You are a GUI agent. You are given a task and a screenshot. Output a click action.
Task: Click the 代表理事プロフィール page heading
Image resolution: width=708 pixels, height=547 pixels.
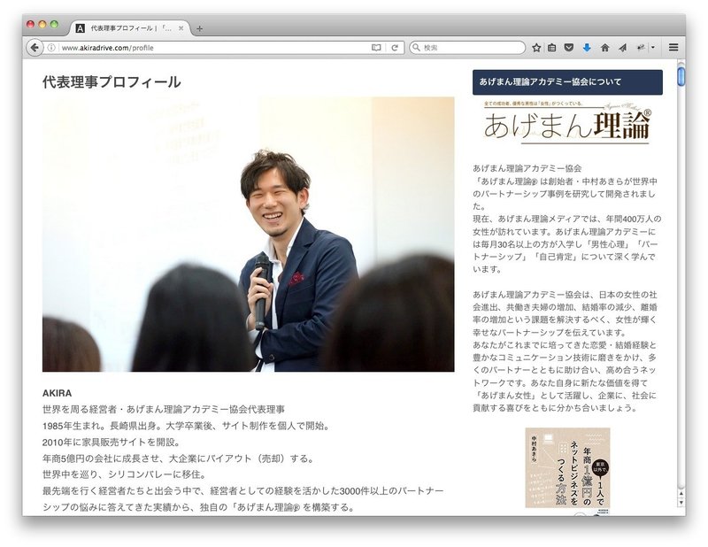click(x=112, y=81)
